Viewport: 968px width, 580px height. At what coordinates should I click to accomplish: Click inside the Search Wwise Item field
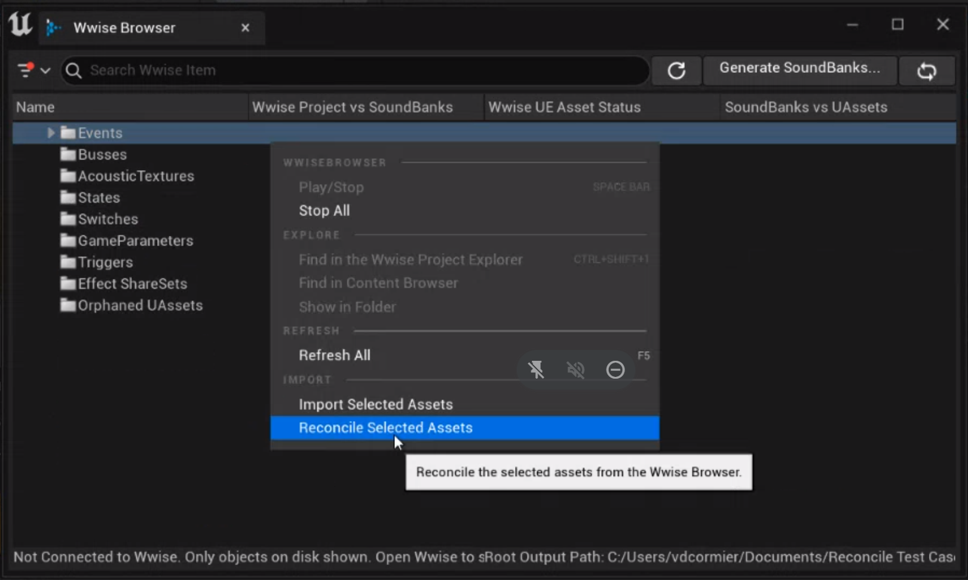click(299, 70)
